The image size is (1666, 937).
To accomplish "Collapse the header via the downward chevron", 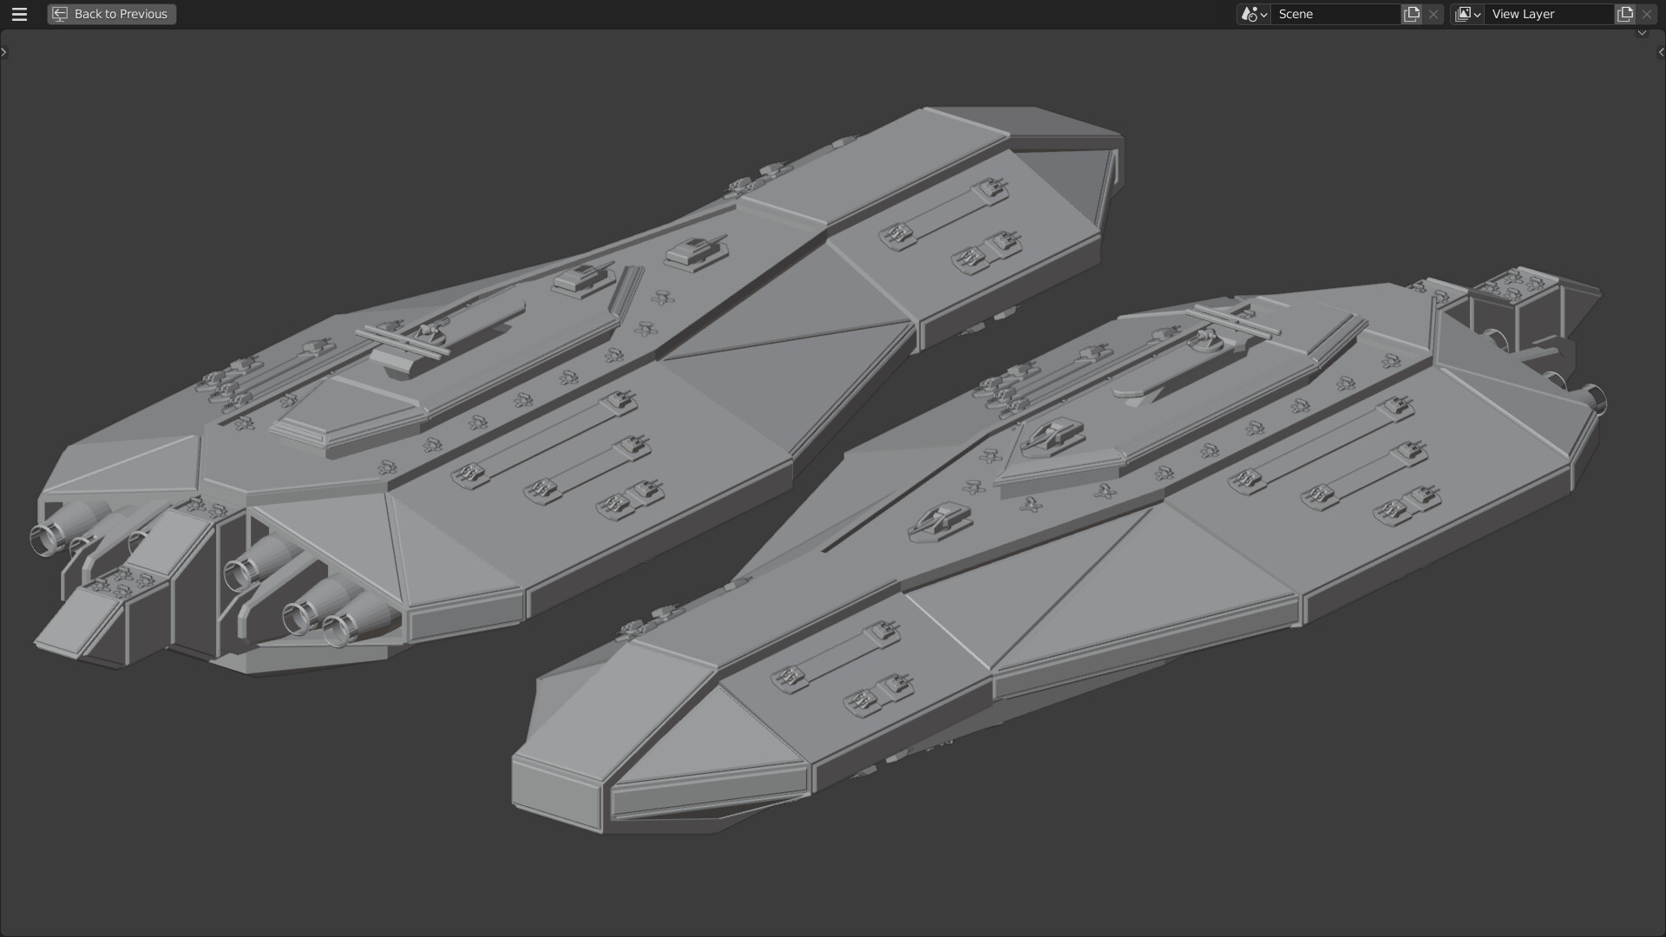I will pos(1642,33).
